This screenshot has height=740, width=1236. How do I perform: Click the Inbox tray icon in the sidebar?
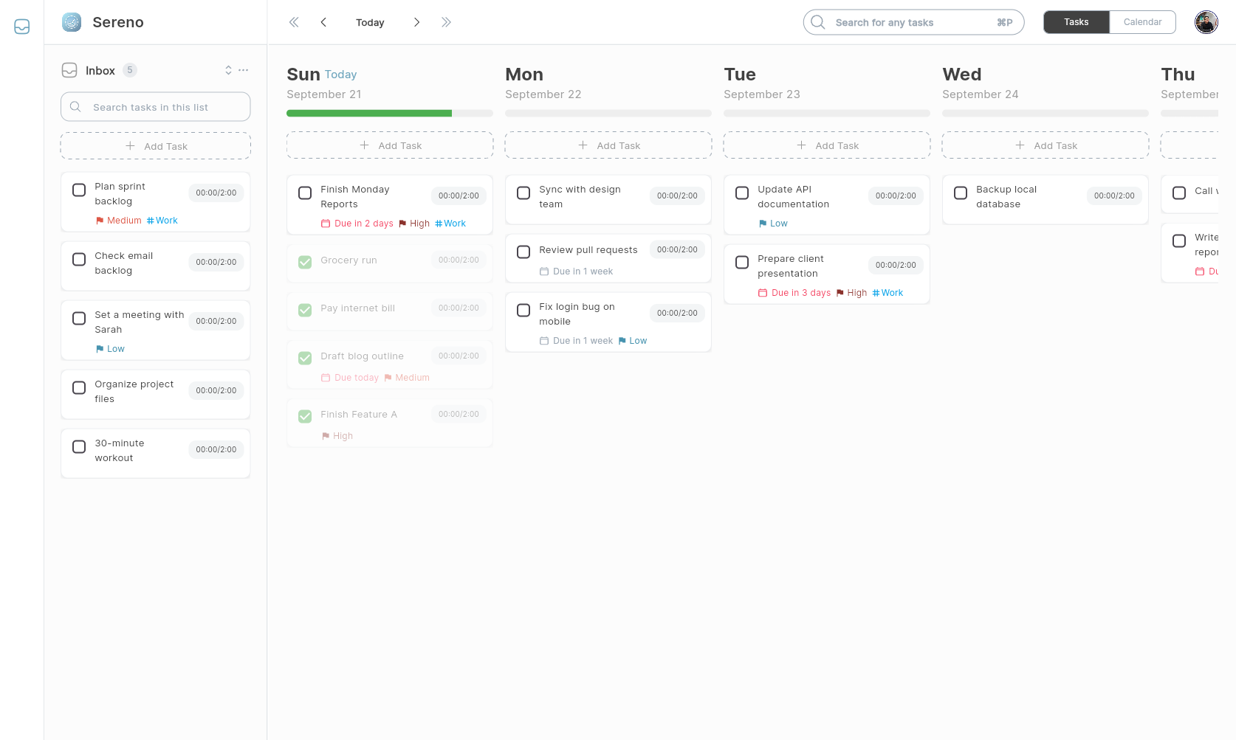pyautogui.click(x=69, y=69)
